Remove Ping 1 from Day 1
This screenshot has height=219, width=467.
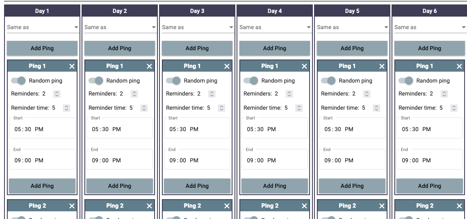[72, 66]
